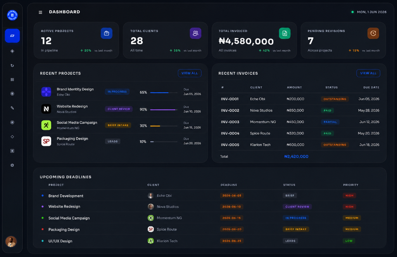Click the user avatar at sidebar bottom

(11, 241)
